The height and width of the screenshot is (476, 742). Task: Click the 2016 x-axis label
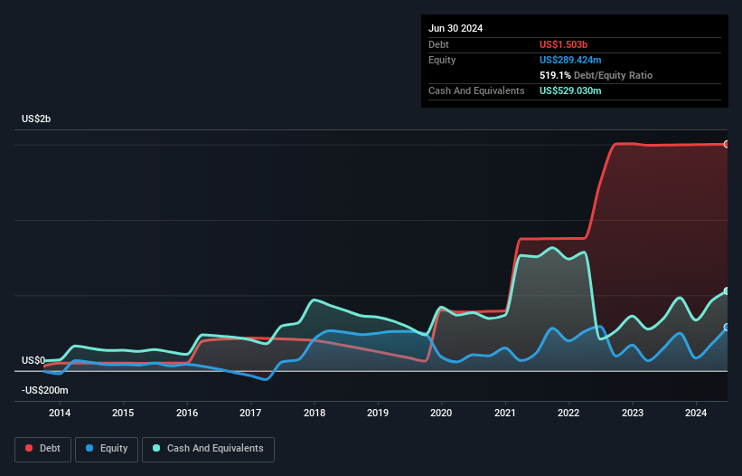click(187, 413)
